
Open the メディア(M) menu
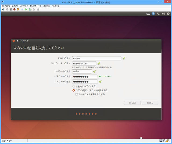(24, 6)
